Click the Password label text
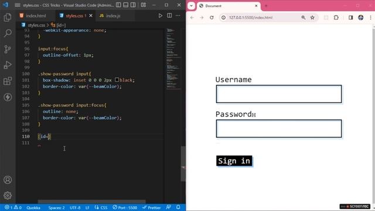This screenshot has height=211, width=375. (233, 114)
